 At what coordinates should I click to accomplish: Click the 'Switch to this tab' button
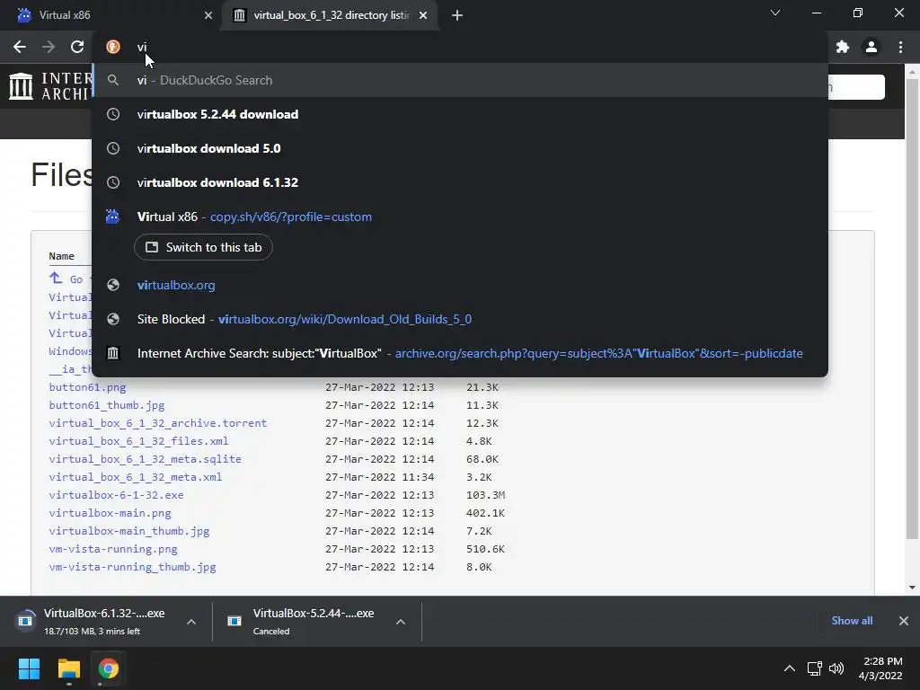pyautogui.click(x=203, y=247)
